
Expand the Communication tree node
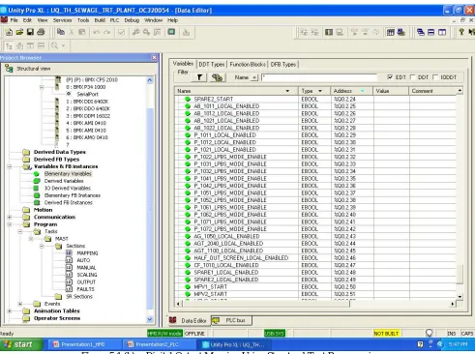[x=10, y=217]
